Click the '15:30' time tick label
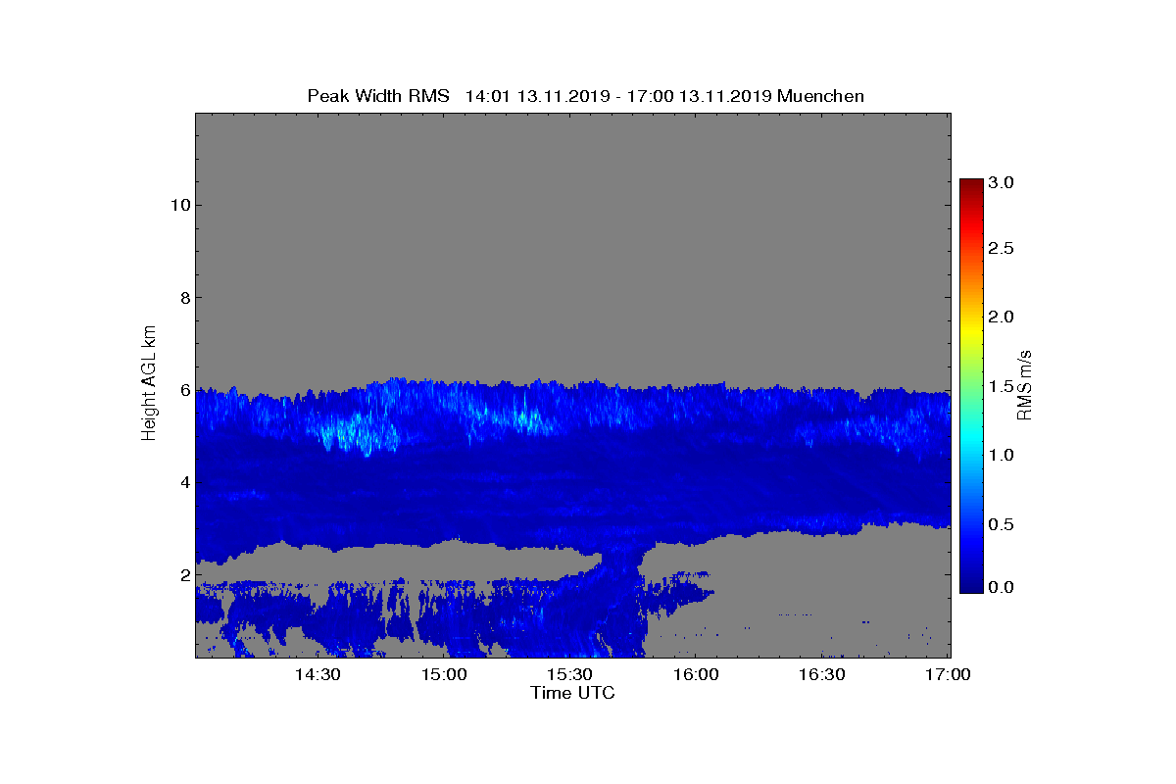 click(x=570, y=675)
